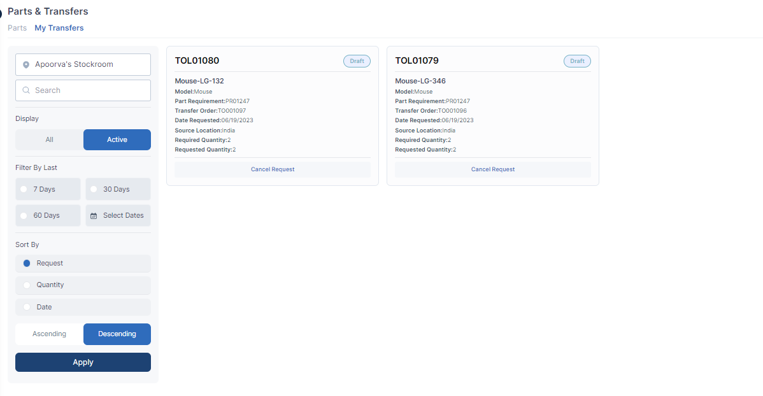Show All transfers in Display
This screenshot has height=396, width=763.
pyautogui.click(x=49, y=139)
